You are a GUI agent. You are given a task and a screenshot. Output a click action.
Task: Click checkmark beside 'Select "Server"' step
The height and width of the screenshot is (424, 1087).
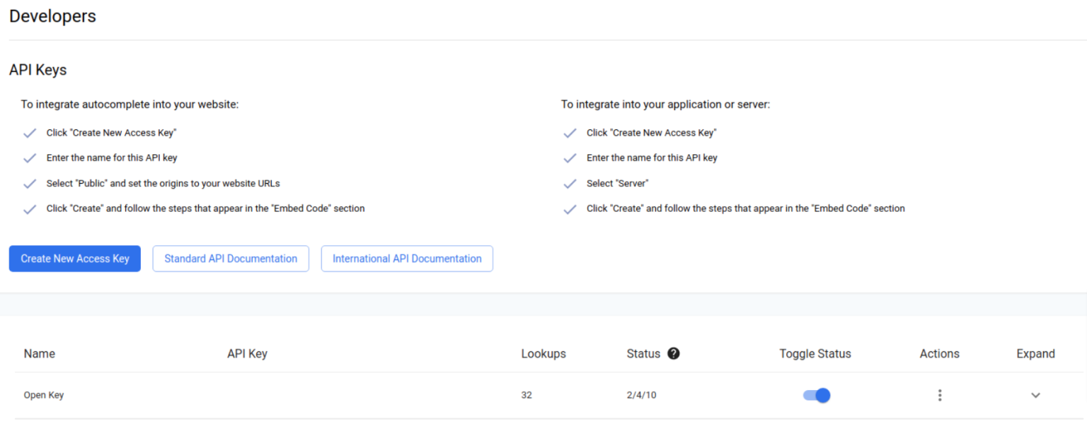(570, 184)
